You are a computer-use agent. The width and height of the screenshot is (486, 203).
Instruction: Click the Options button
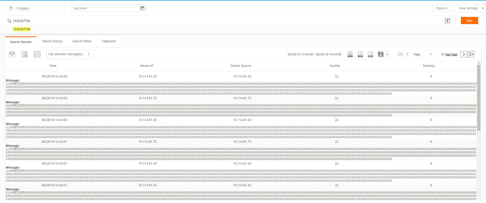point(442,8)
